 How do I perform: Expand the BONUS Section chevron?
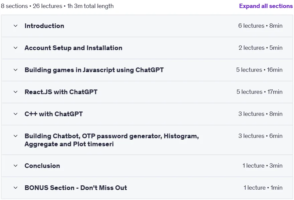coord(16,188)
